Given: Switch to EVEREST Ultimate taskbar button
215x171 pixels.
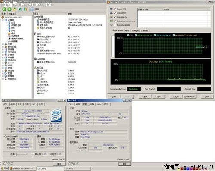Looking at the screenshot, I should tap(23, 168).
